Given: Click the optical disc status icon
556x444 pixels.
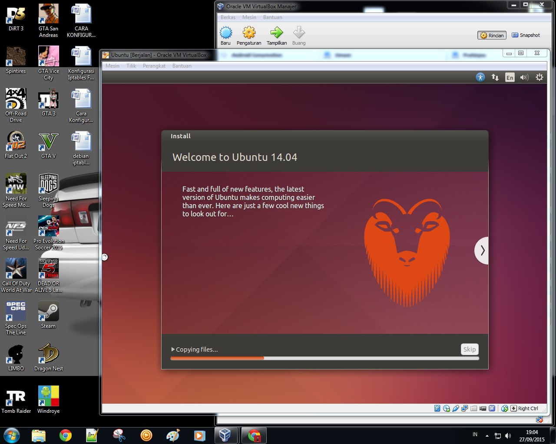Looking at the screenshot, I should tap(446, 408).
